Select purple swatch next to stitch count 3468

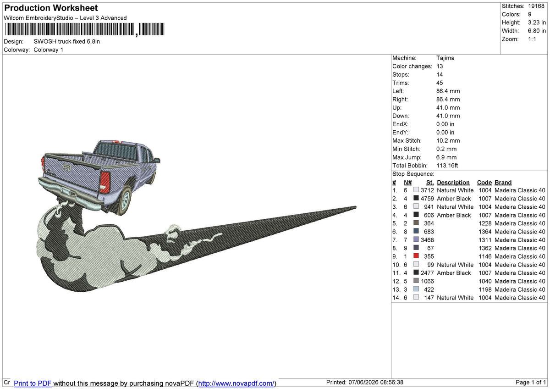click(x=416, y=240)
